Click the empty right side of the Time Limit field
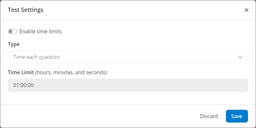Image resolution: width=256 pixels, height=128 pixels. coord(208,85)
